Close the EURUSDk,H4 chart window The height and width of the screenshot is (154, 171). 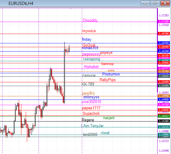tap(165, 3)
